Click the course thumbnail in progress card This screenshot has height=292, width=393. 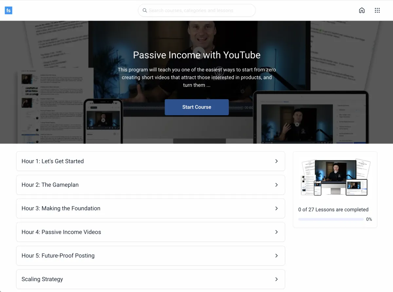pos(335,177)
